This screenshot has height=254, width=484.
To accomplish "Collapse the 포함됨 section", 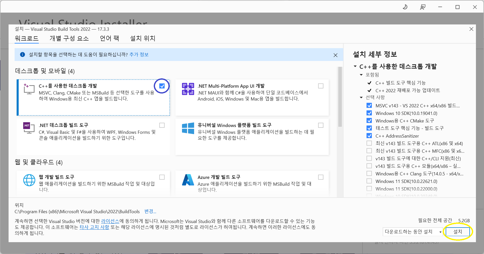I will [361, 75].
